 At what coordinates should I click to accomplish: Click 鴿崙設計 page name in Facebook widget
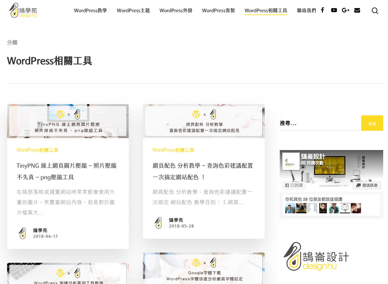313,157
